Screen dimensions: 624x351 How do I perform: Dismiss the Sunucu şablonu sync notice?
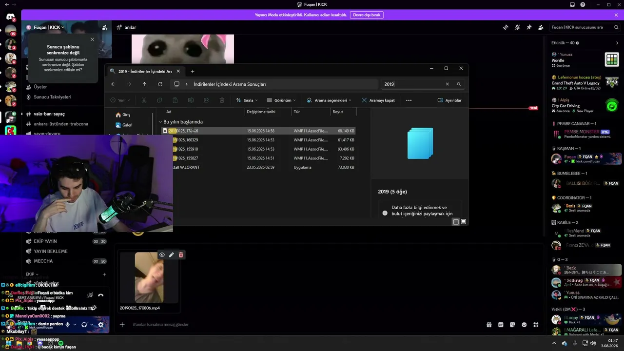(92, 39)
